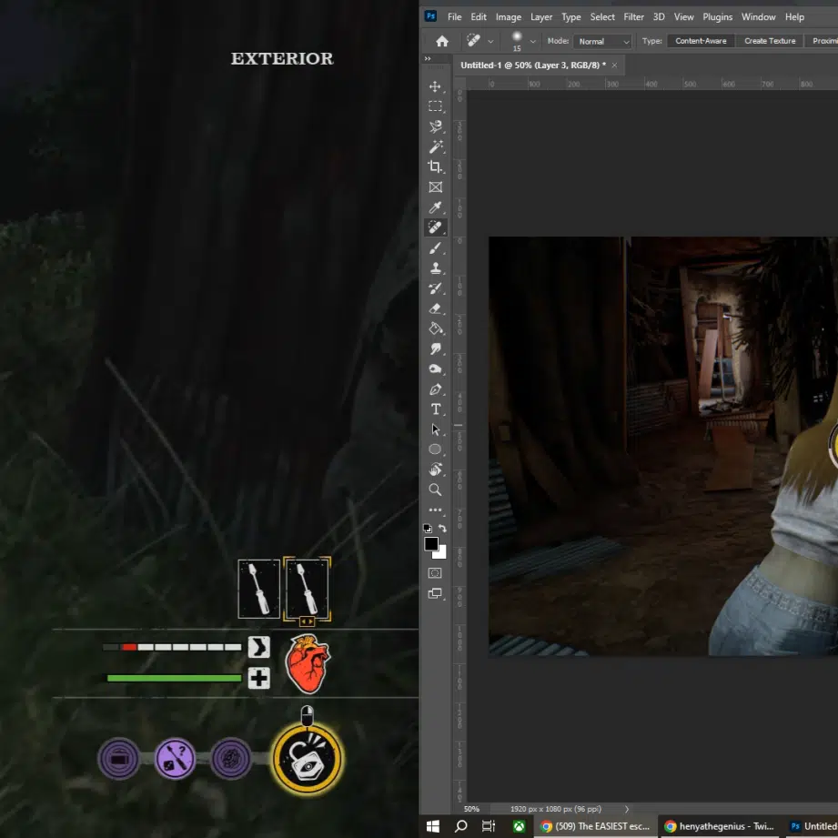Viewport: 838px width, 838px height.
Task: Open the tool preset picker dropdown
Action: pos(490,41)
